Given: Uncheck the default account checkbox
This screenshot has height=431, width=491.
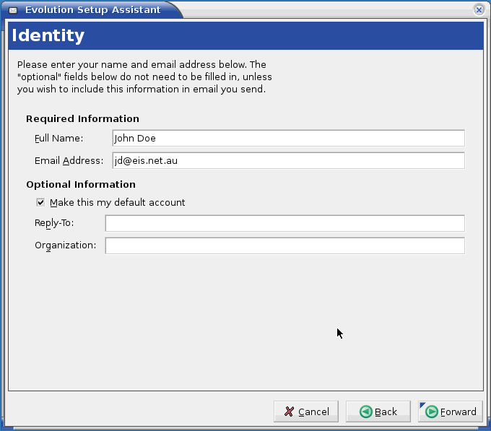Looking at the screenshot, I should pyautogui.click(x=40, y=203).
